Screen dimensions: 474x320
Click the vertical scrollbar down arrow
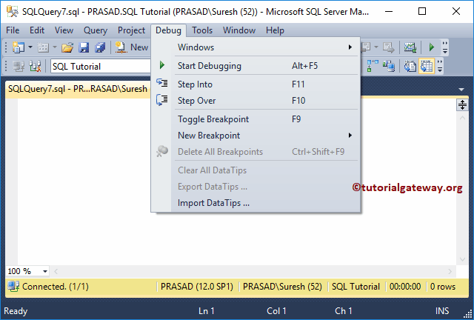coord(462,259)
